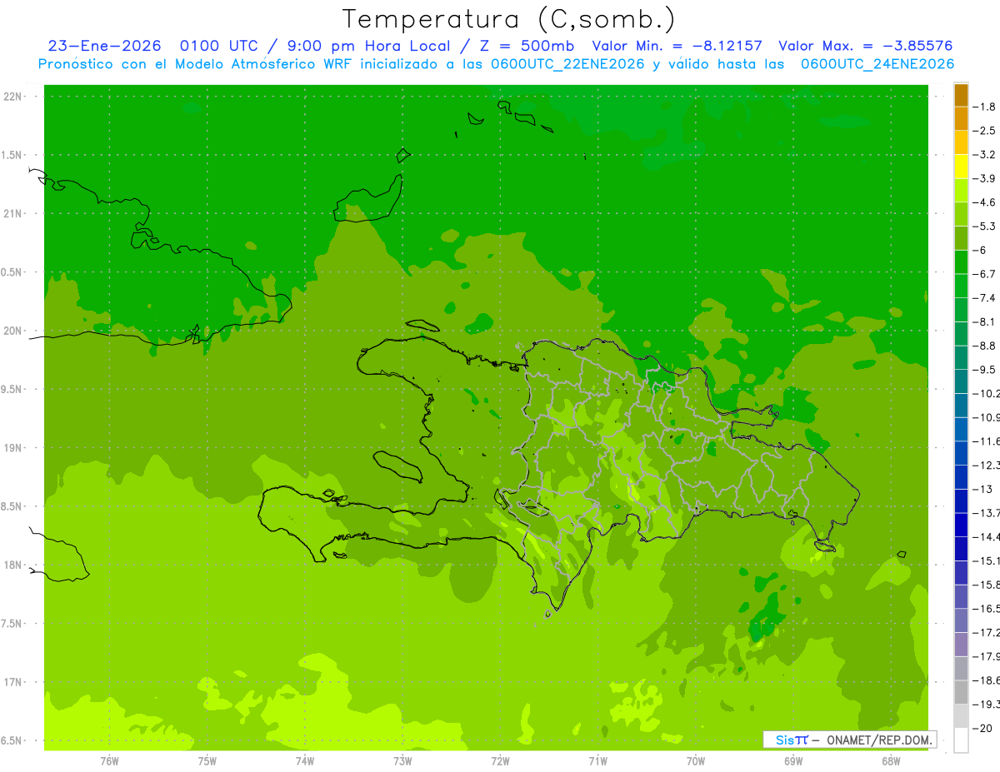The width and height of the screenshot is (1000, 772).
Task: Click the "20N" latitude label
Action: 13,331
